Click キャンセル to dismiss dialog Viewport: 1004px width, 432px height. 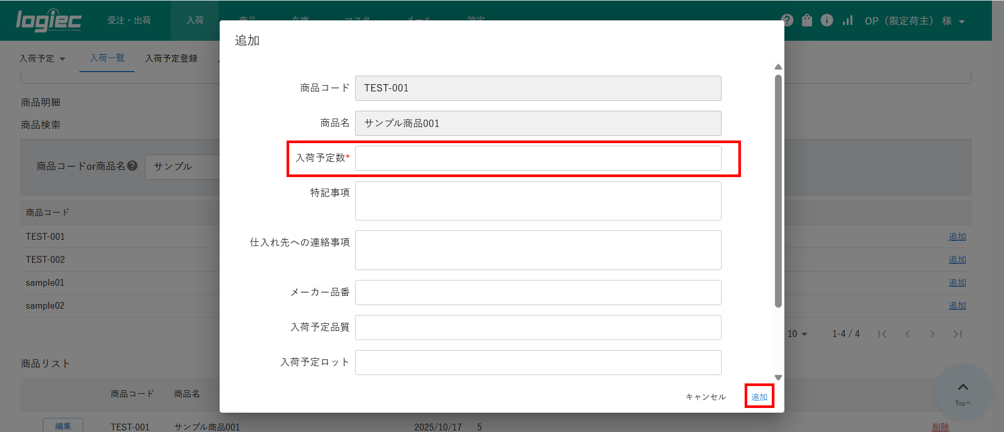[705, 397]
